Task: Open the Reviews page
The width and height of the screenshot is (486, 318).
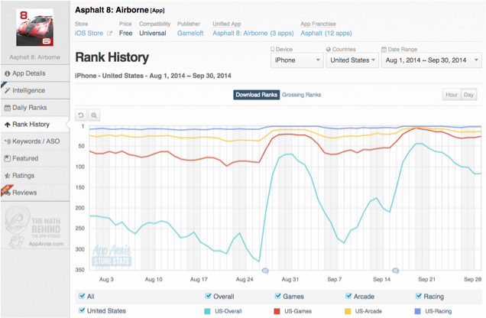Action: (35, 193)
